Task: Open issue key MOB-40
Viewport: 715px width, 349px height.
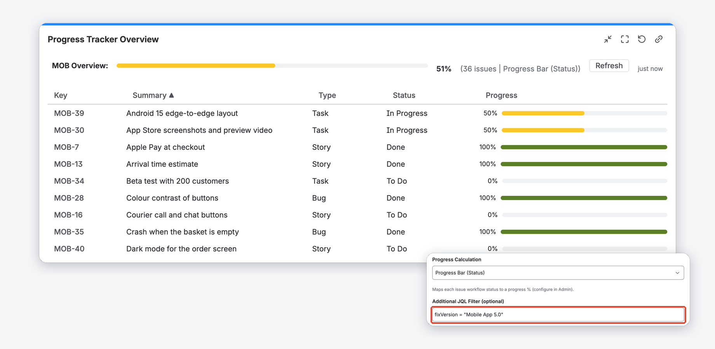Action: pos(69,249)
